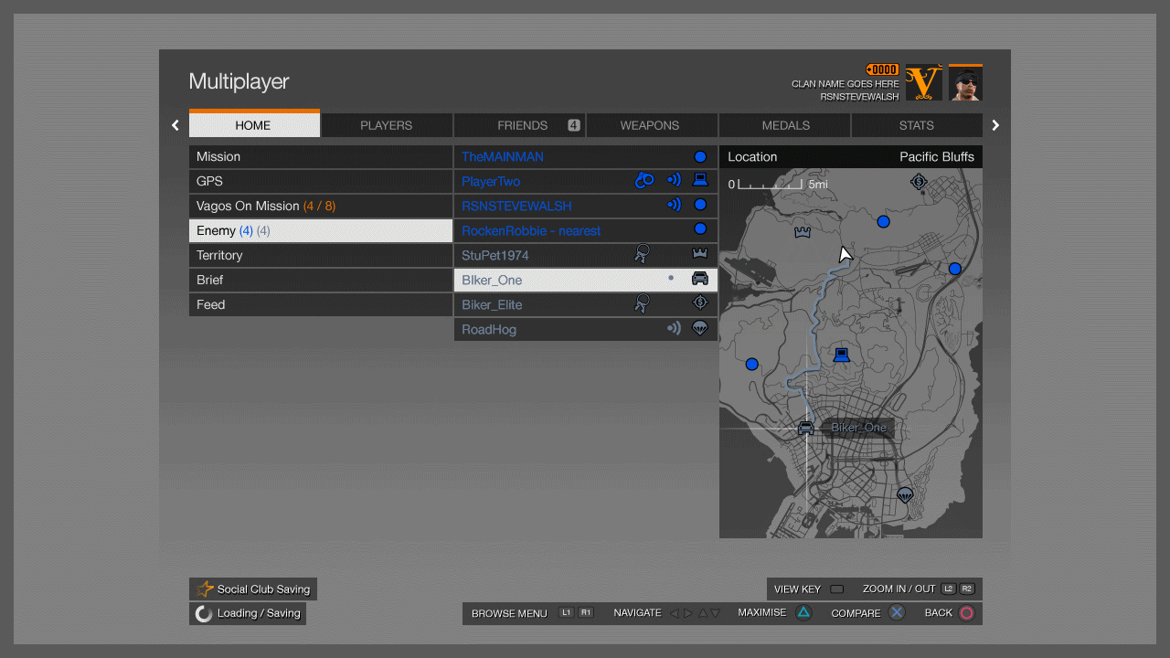This screenshot has width=1170, height=658.
Task: Click the crown icon on the map
Action: [x=803, y=232]
